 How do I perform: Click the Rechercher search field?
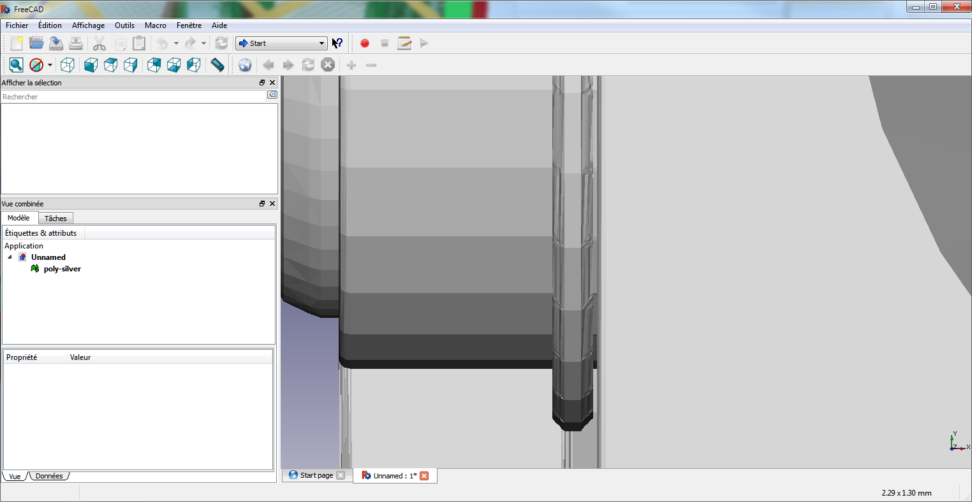point(133,97)
